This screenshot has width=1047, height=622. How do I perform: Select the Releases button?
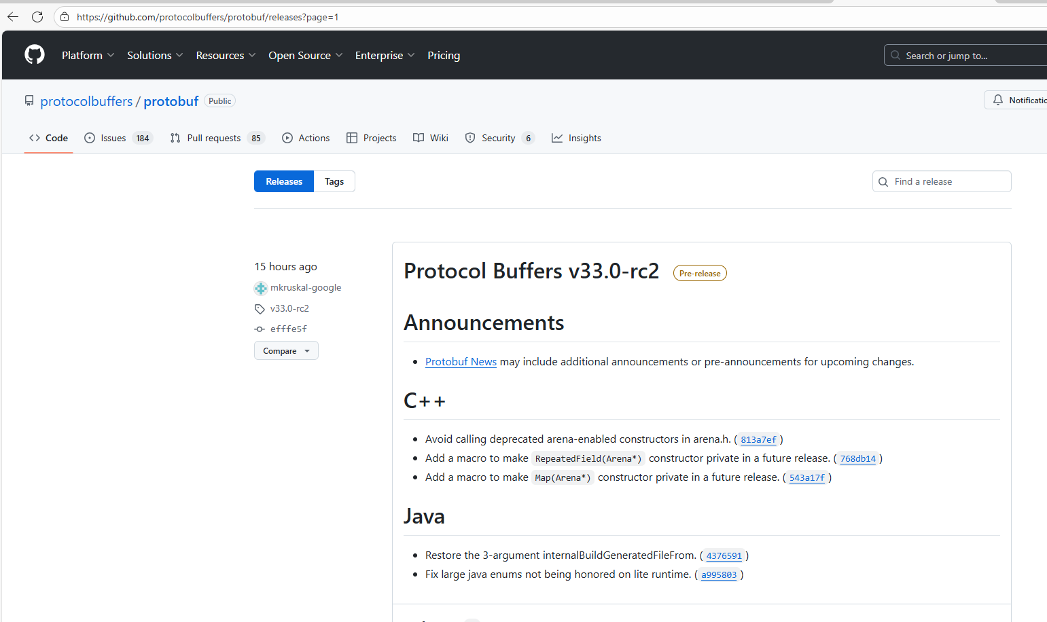[284, 181]
